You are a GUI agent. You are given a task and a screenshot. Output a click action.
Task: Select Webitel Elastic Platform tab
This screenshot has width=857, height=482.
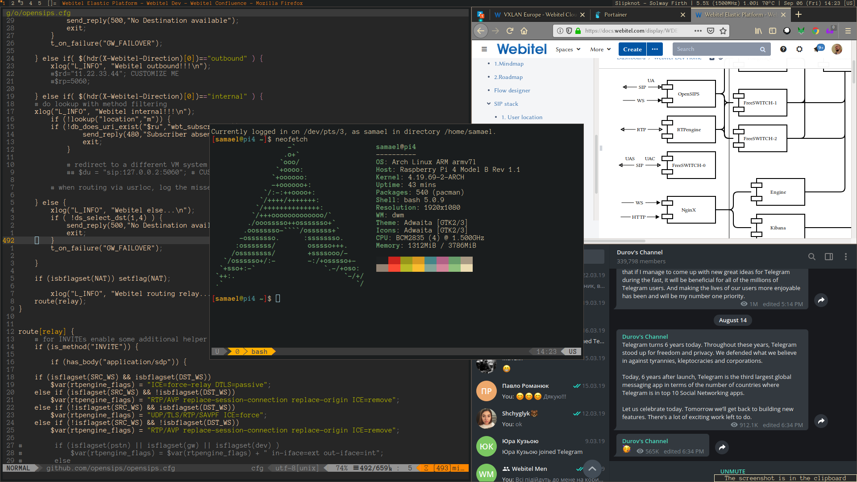pyautogui.click(x=741, y=15)
